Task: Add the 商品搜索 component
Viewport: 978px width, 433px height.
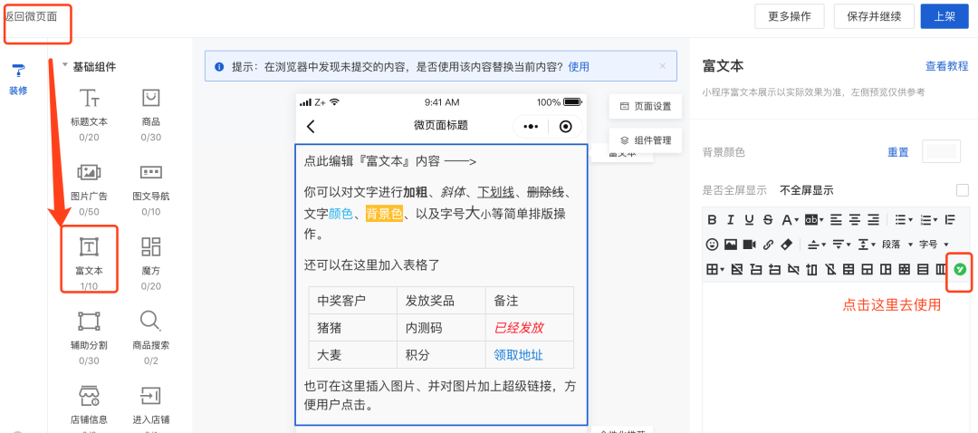Action: pyautogui.click(x=151, y=338)
